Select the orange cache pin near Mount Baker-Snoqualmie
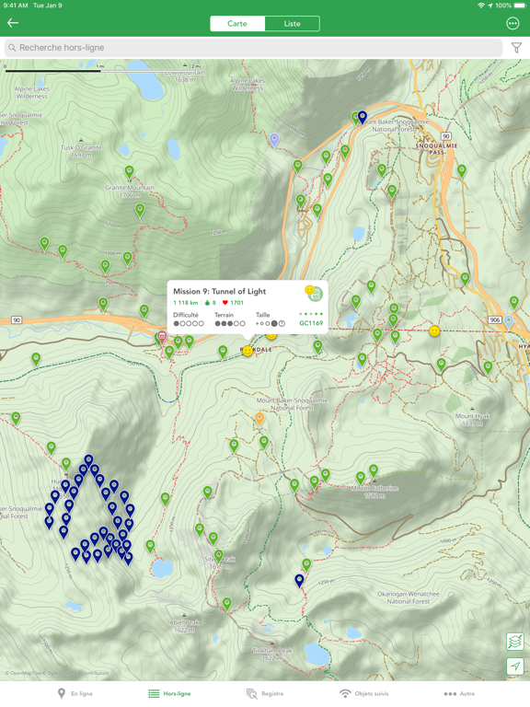 point(259,419)
